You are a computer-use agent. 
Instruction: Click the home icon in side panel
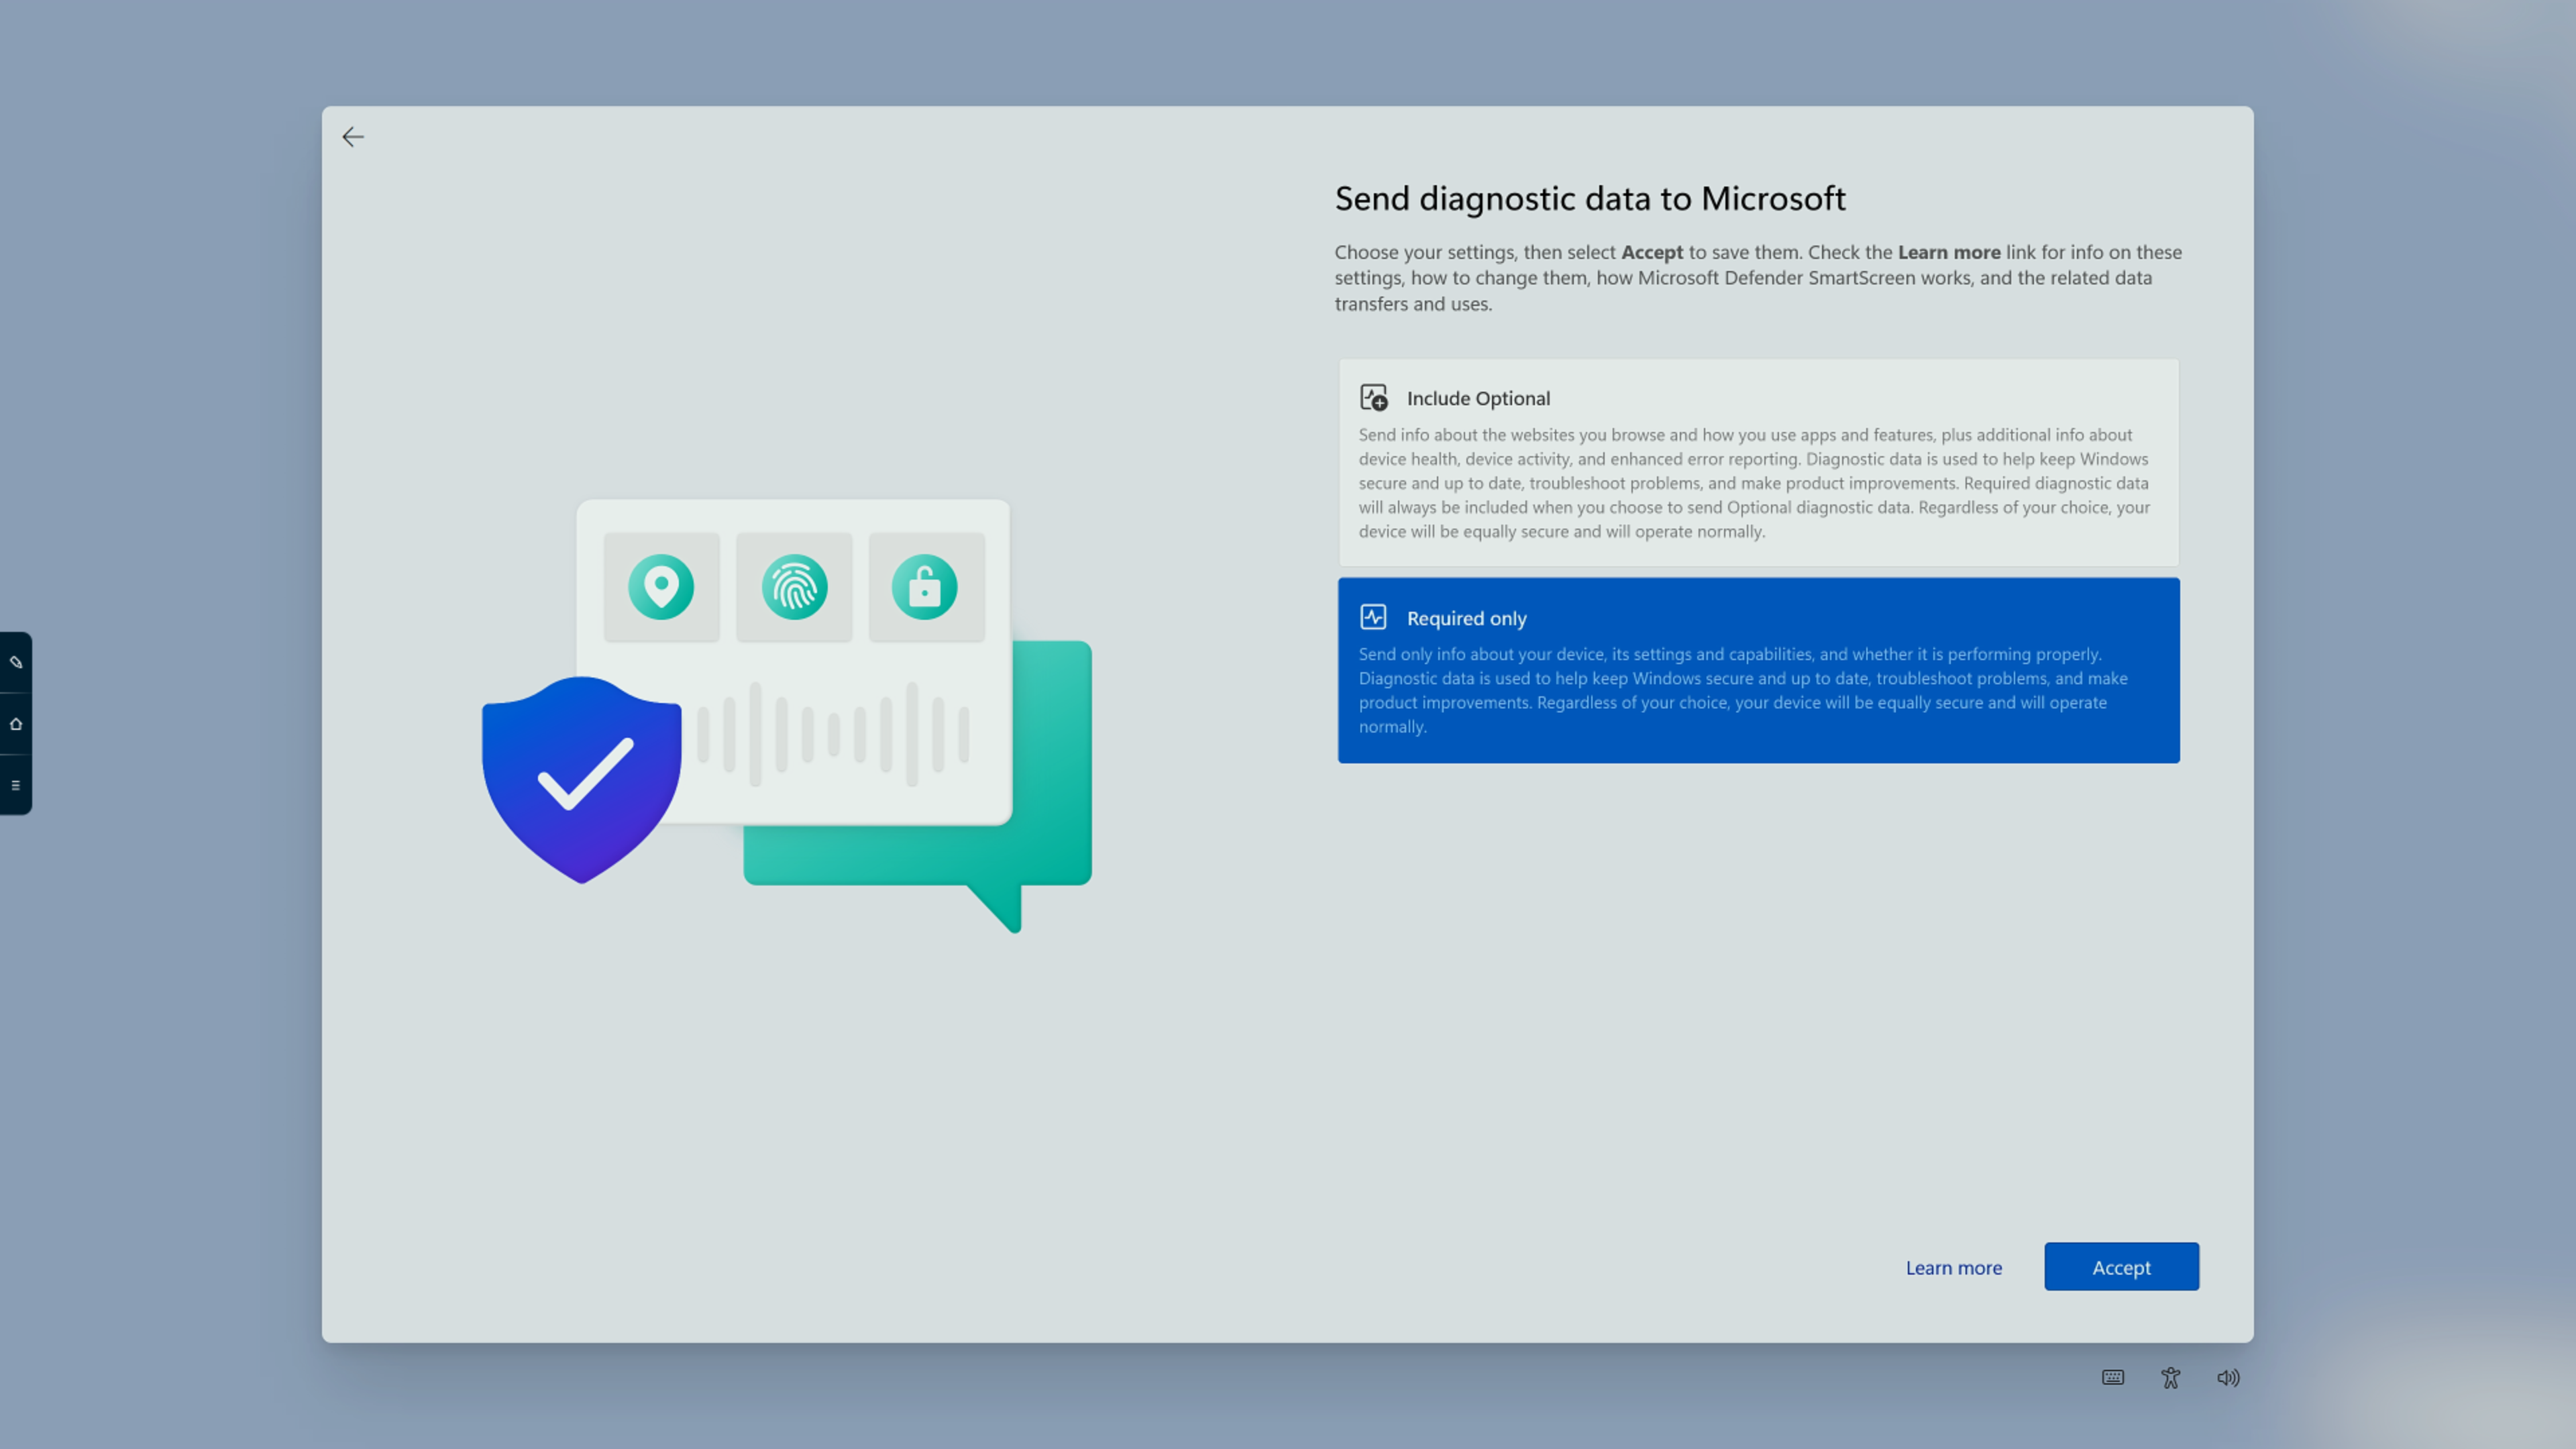point(16,724)
